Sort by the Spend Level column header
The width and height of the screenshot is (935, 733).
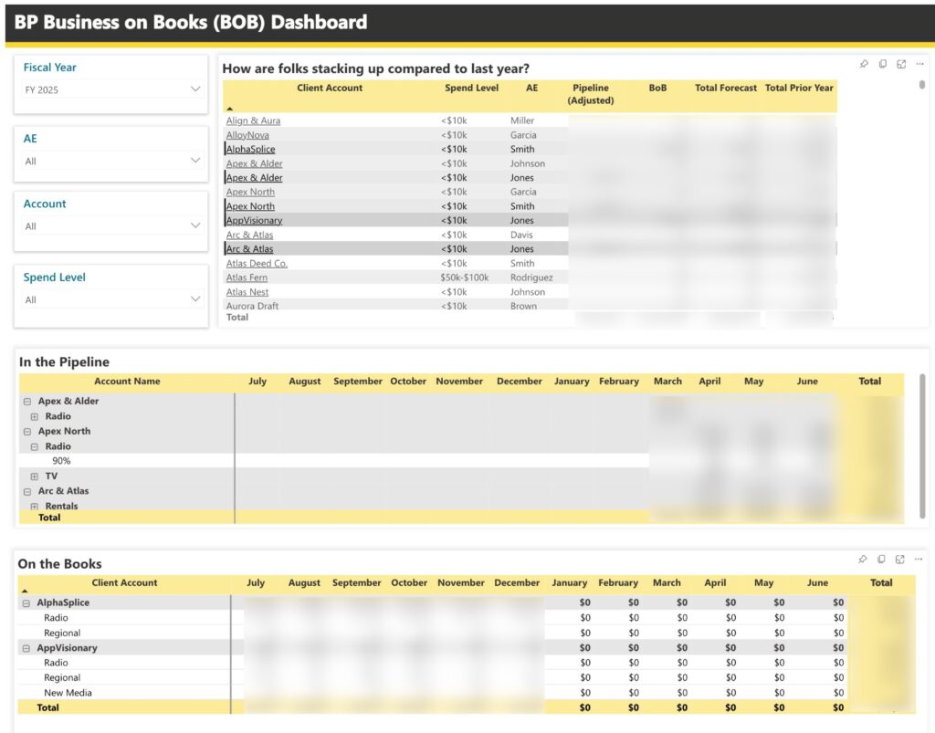471,88
